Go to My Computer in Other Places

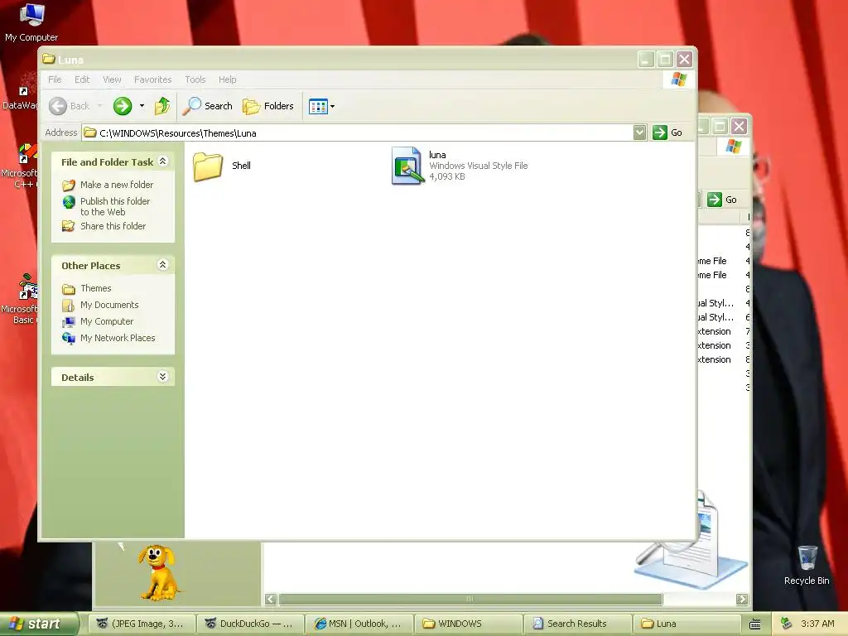coord(107,321)
